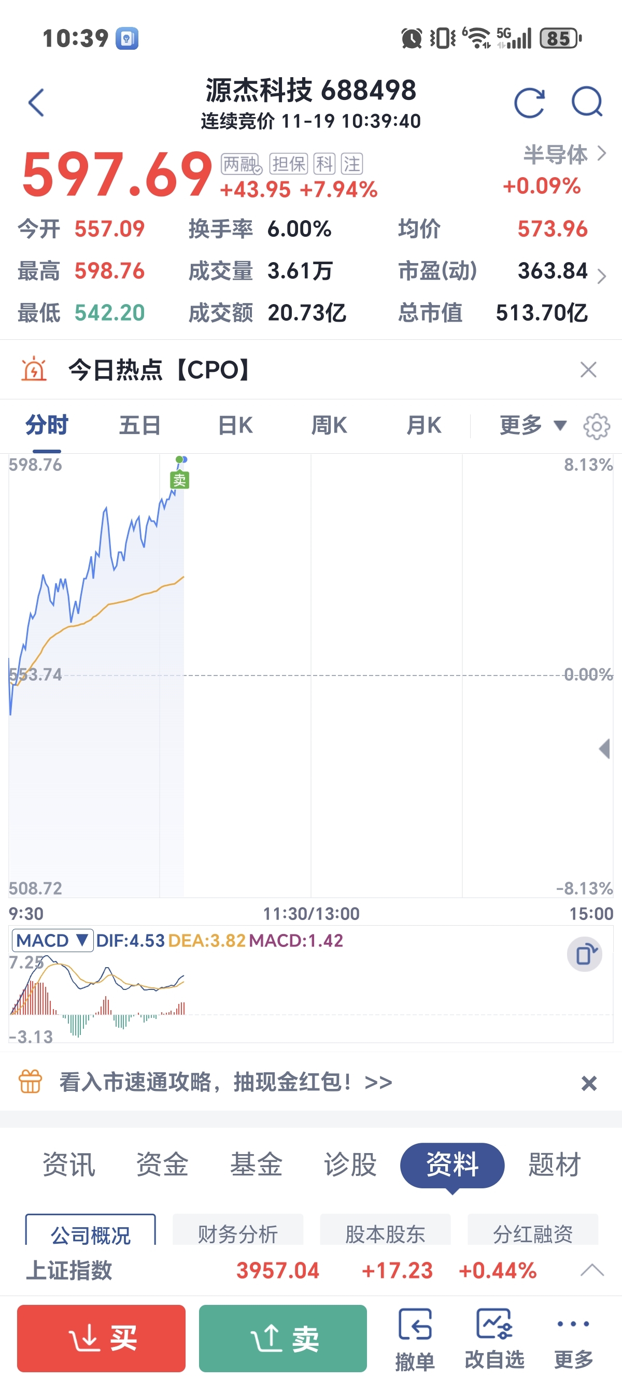Open the 更多 three-dots menu

(573, 1338)
